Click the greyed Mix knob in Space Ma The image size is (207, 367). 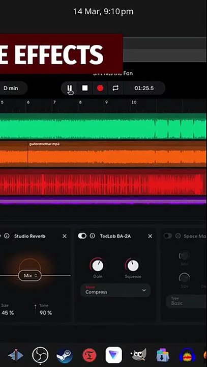point(184,256)
